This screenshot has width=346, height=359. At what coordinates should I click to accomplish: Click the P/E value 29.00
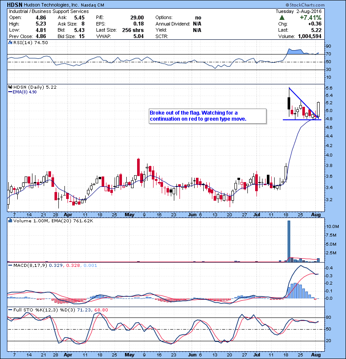pos(137,18)
